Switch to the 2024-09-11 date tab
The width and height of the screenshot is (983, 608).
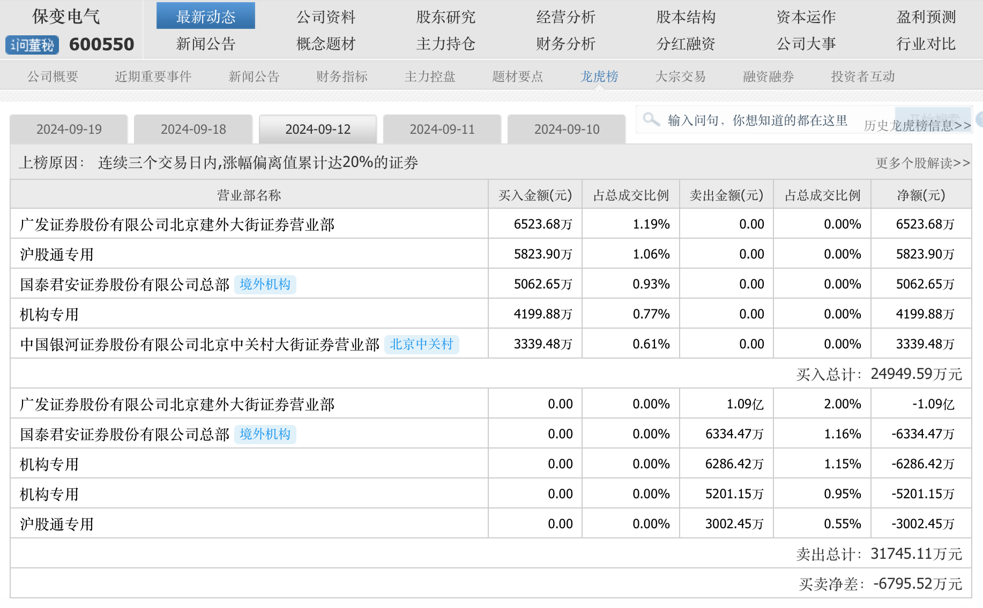tap(442, 130)
